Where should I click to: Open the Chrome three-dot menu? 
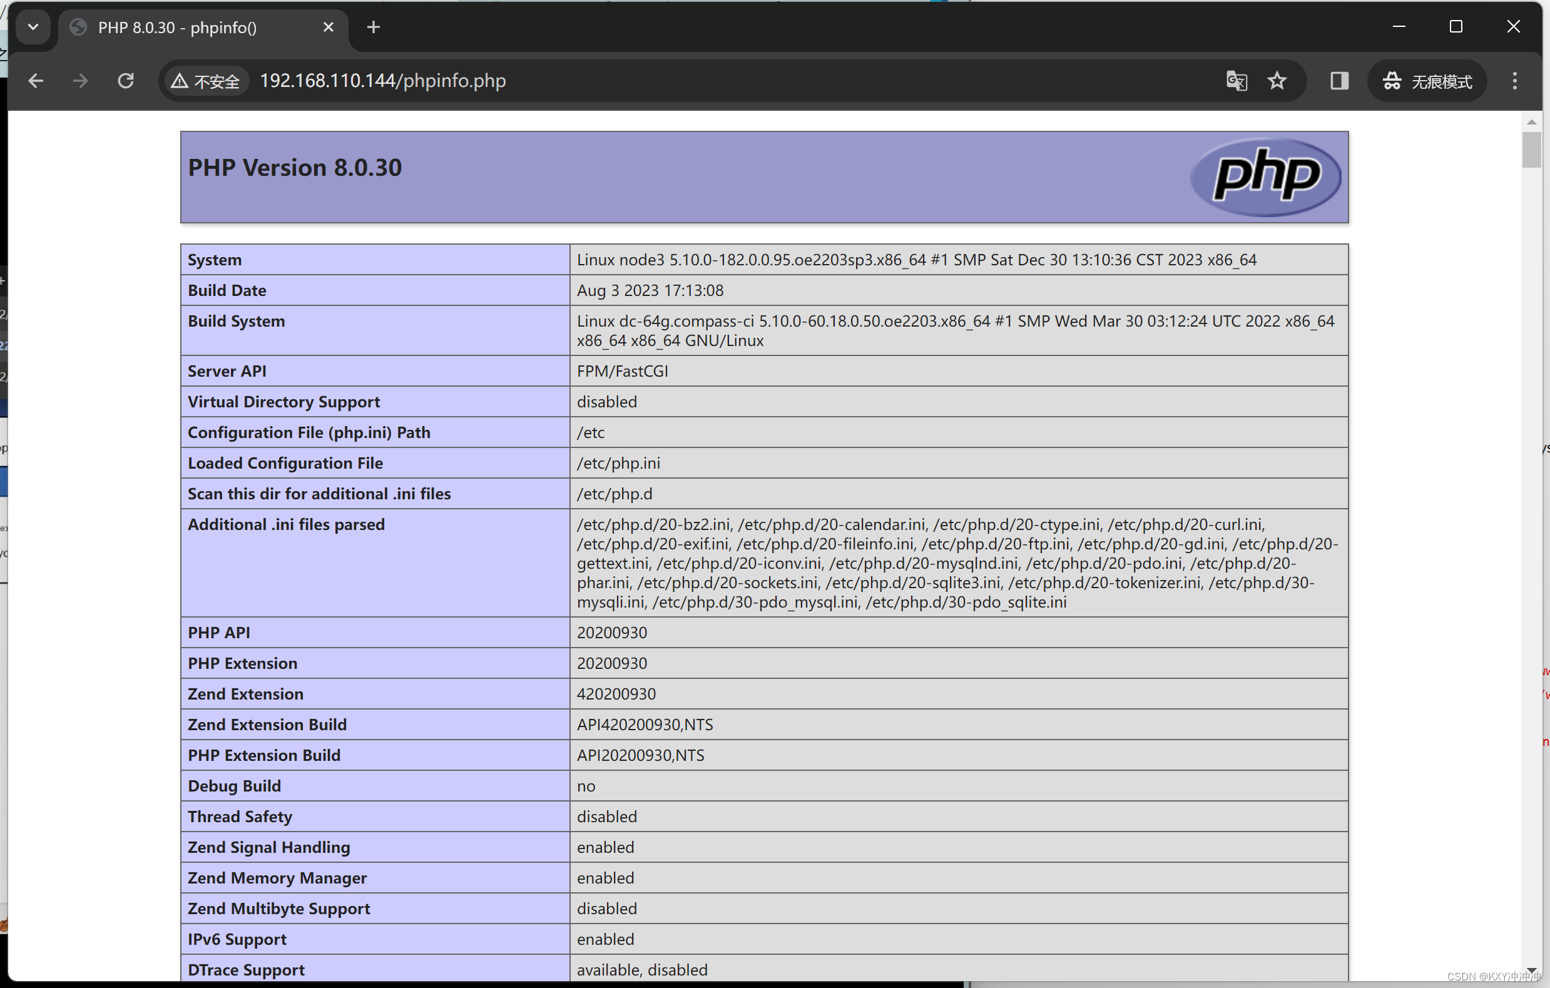pos(1515,81)
